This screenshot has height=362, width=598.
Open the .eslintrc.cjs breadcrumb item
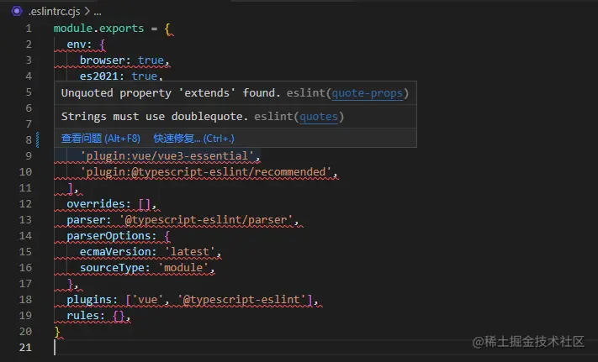point(54,12)
